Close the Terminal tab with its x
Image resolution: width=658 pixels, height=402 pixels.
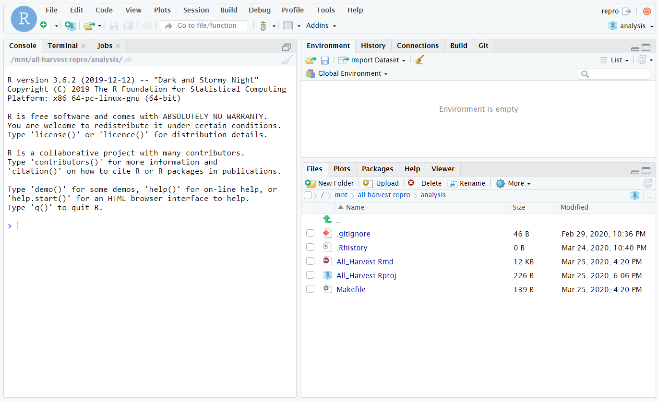pyautogui.click(x=83, y=46)
